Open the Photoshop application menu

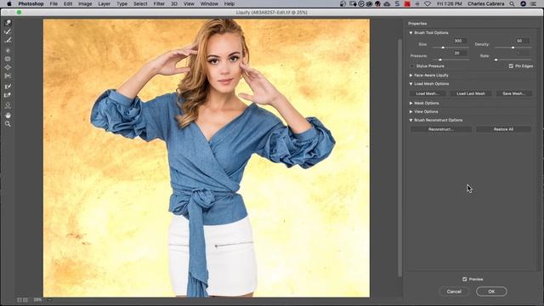(x=31, y=3)
